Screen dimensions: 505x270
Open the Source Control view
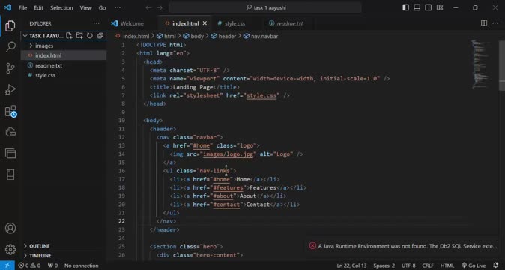[10, 68]
